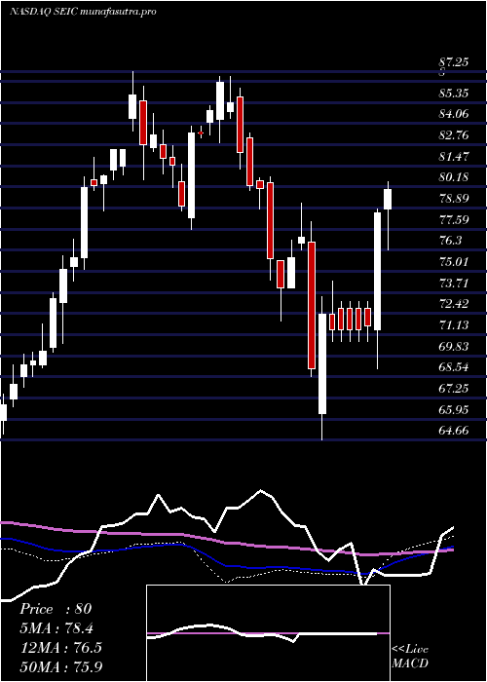Click the 75.01 price axis label
The height and width of the screenshot is (682, 487).
click(x=454, y=262)
